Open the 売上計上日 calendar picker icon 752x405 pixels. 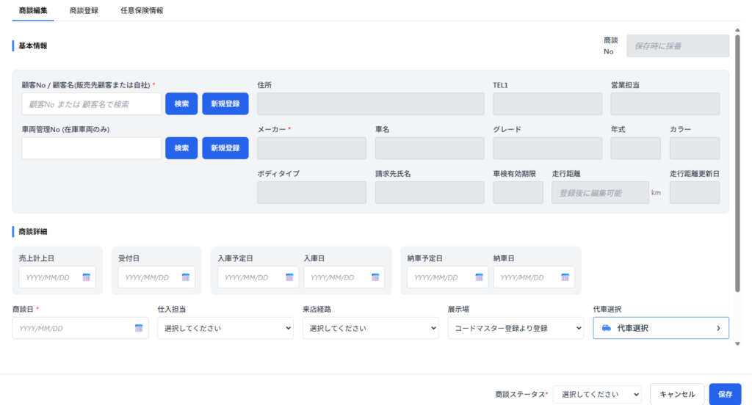[x=86, y=277]
